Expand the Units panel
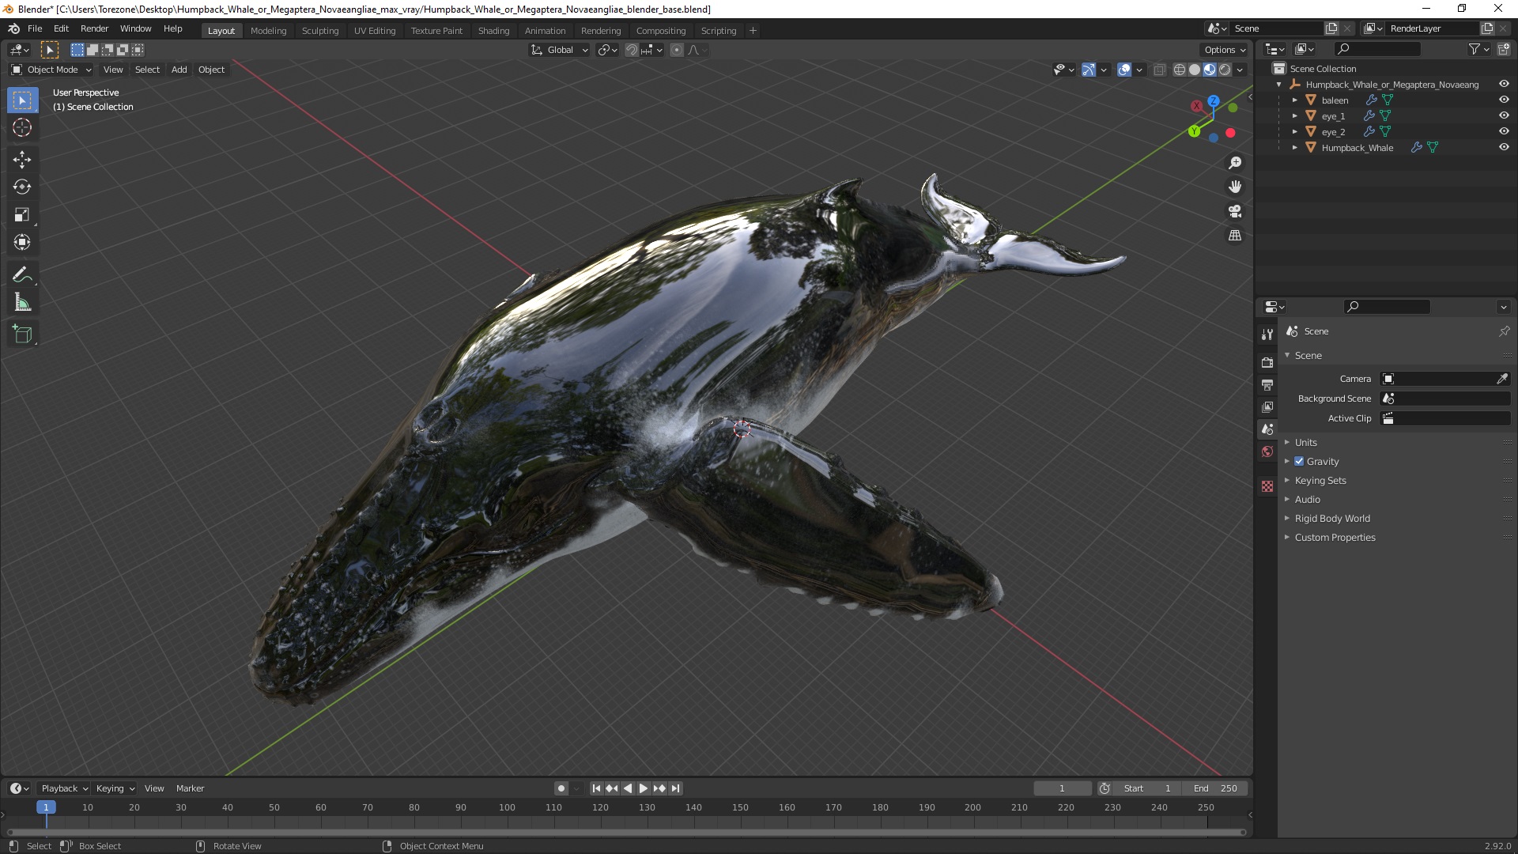The image size is (1518, 854). pyautogui.click(x=1305, y=443)
